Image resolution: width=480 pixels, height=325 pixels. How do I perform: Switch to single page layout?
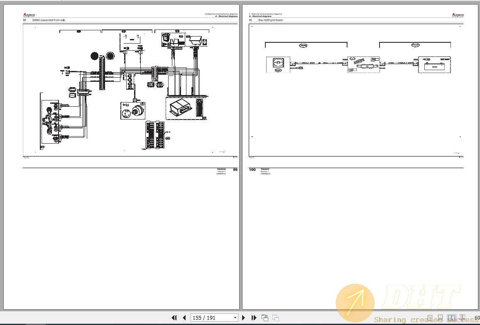tap(430, 318)
